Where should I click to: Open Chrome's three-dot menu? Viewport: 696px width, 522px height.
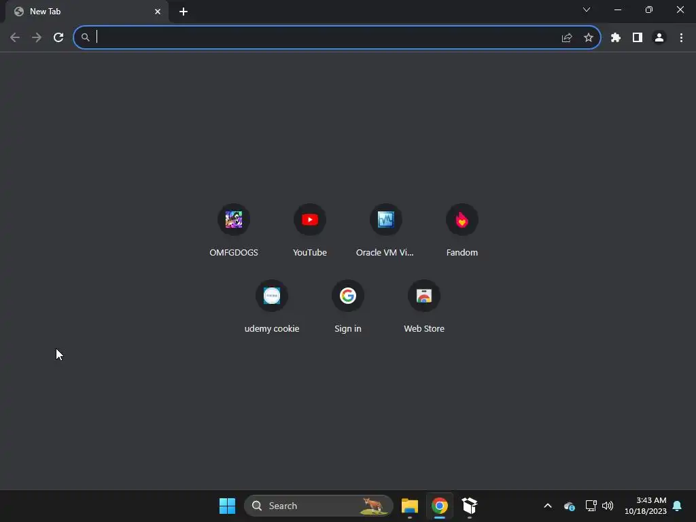pyautogui.click(x=681, y=38)
